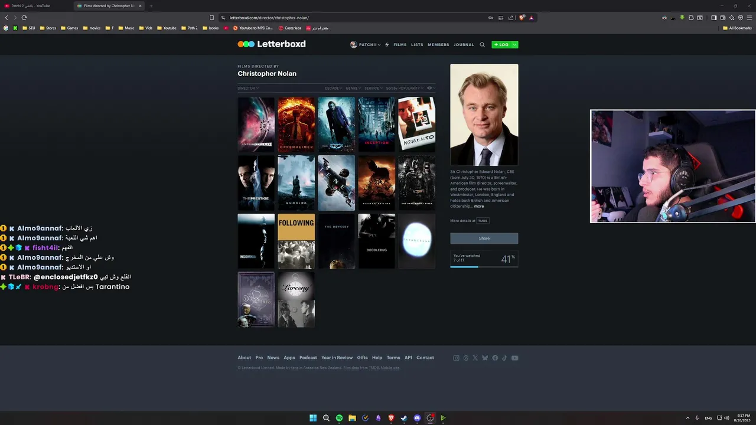The image size is (756, 425).
Task: Open Brave Wallet icon
Action: pyautogui.click(x=722, y=18)
